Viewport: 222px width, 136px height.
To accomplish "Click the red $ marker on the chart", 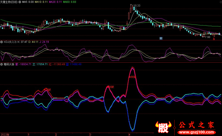I will [214, 39].
